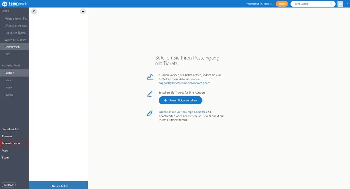Select the Meine offenen Tickets filter
The height and width of the screenshot is (189, 350).
[14, 19]
